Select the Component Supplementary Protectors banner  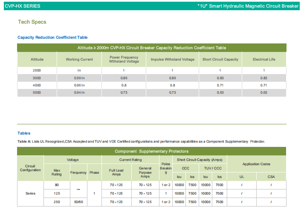coord(151,151)
